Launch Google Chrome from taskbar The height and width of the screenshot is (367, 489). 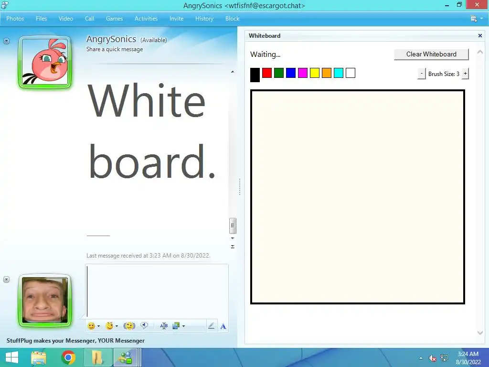point(68,357)
